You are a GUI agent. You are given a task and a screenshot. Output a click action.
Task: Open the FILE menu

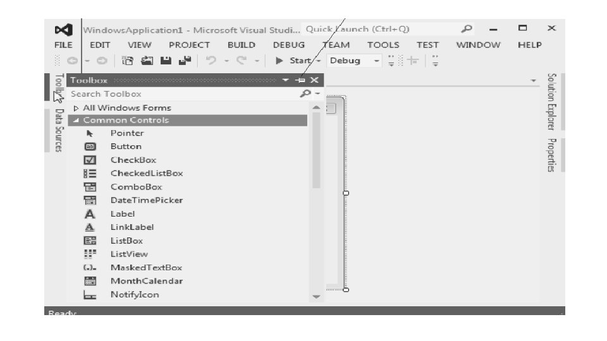63,45
